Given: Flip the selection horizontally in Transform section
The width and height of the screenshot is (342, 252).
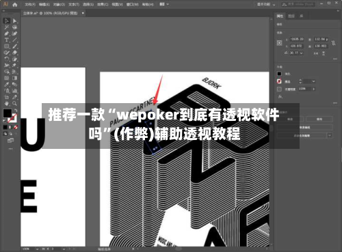Looking at the screenshot, I should click(x=316, y=53).
